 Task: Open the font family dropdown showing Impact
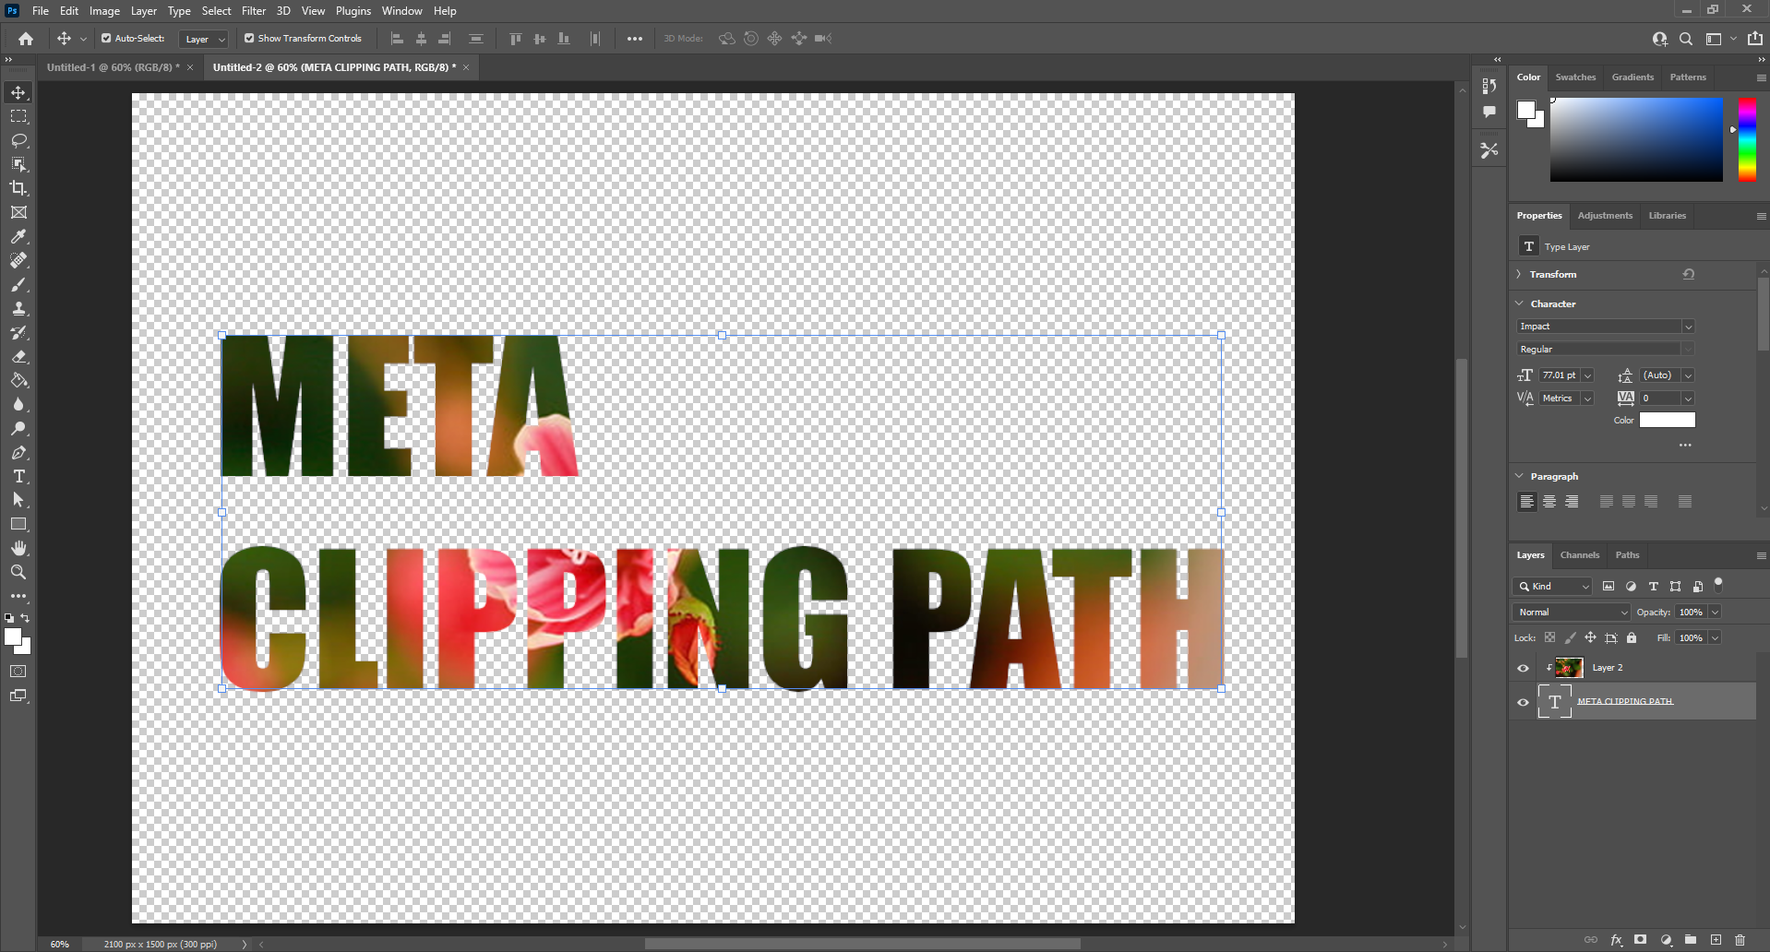click(x=1687, y=326)
